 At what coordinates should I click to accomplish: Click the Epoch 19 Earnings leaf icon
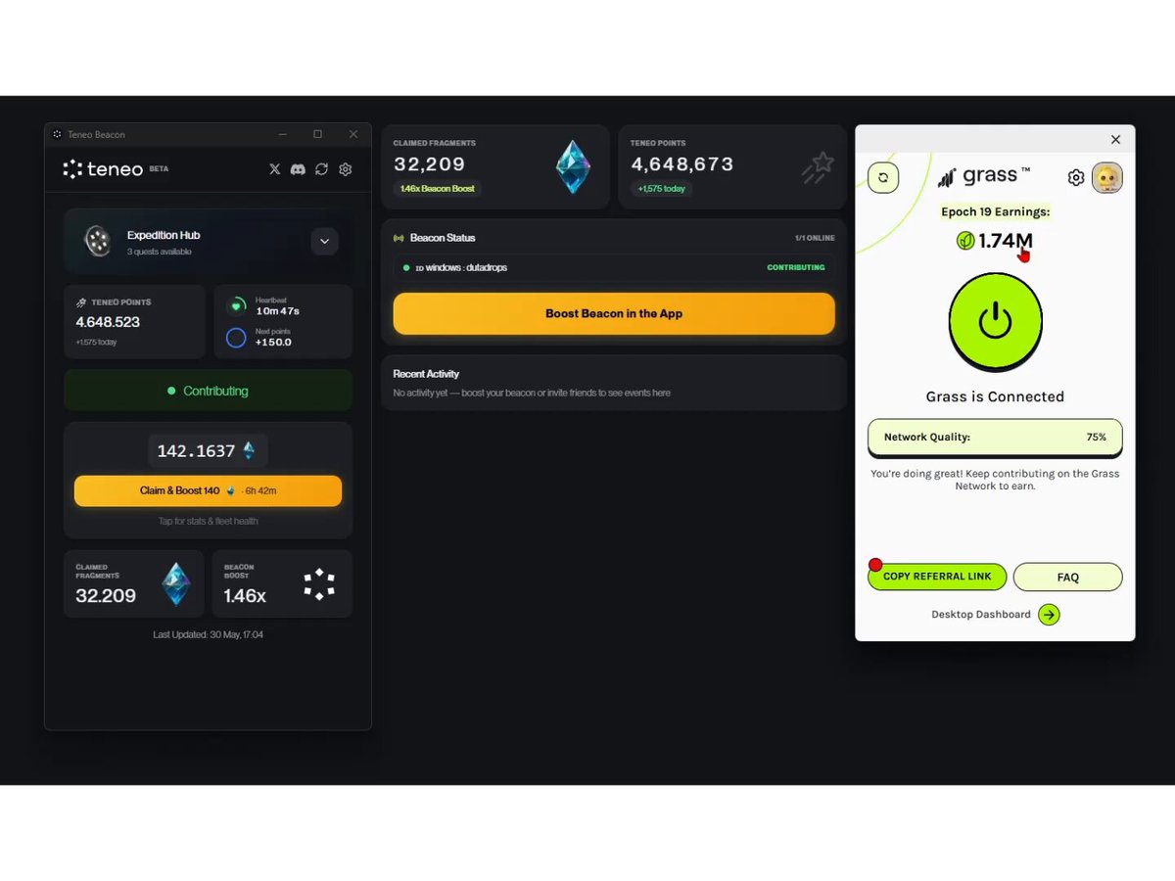(x=965, y=241)
